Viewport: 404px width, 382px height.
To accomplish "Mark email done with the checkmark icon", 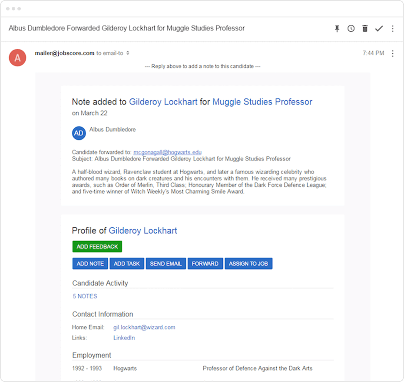I will [379, 28].
